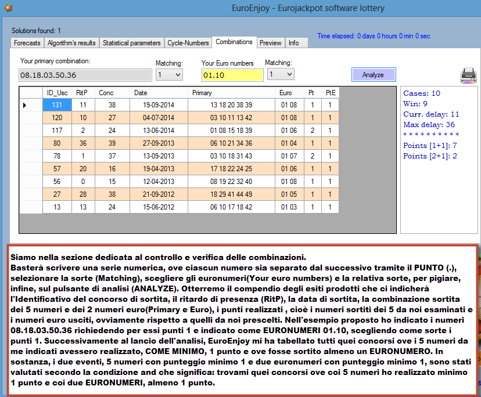481x397 pixels.
Task: Open the Preview tab
Action: click(x=271, y=43)
